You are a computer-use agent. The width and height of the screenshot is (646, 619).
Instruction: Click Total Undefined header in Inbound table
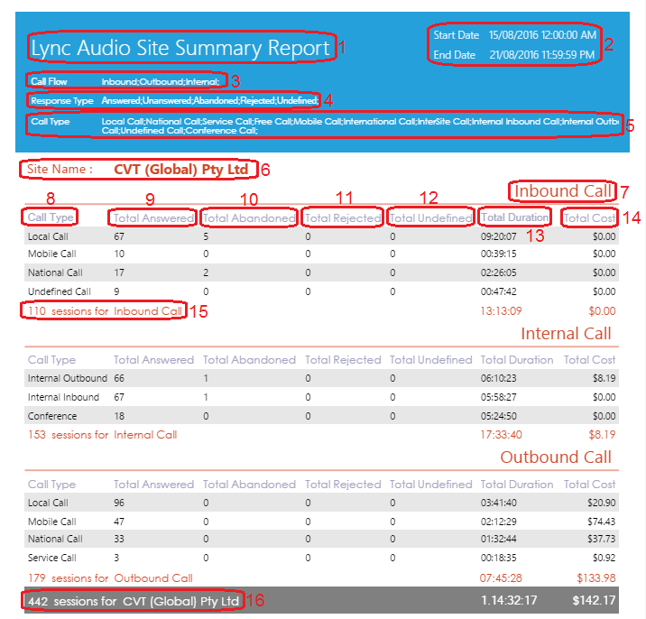pyautogui.click(x=430, y=218)
